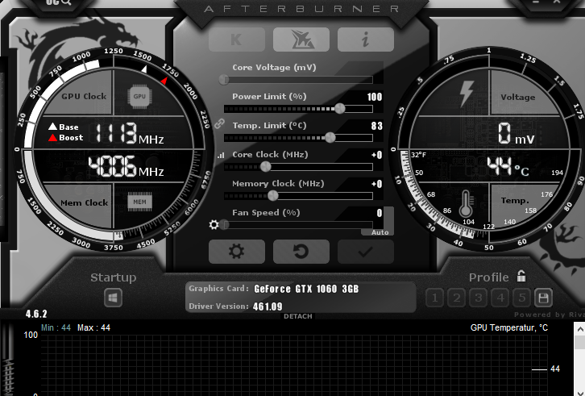Click the Temp. Limit slider handle

pos(330,138)
